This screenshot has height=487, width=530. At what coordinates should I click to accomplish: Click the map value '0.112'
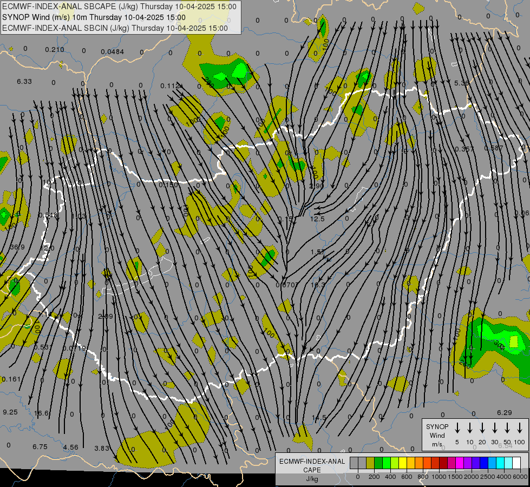pos(169,86)
